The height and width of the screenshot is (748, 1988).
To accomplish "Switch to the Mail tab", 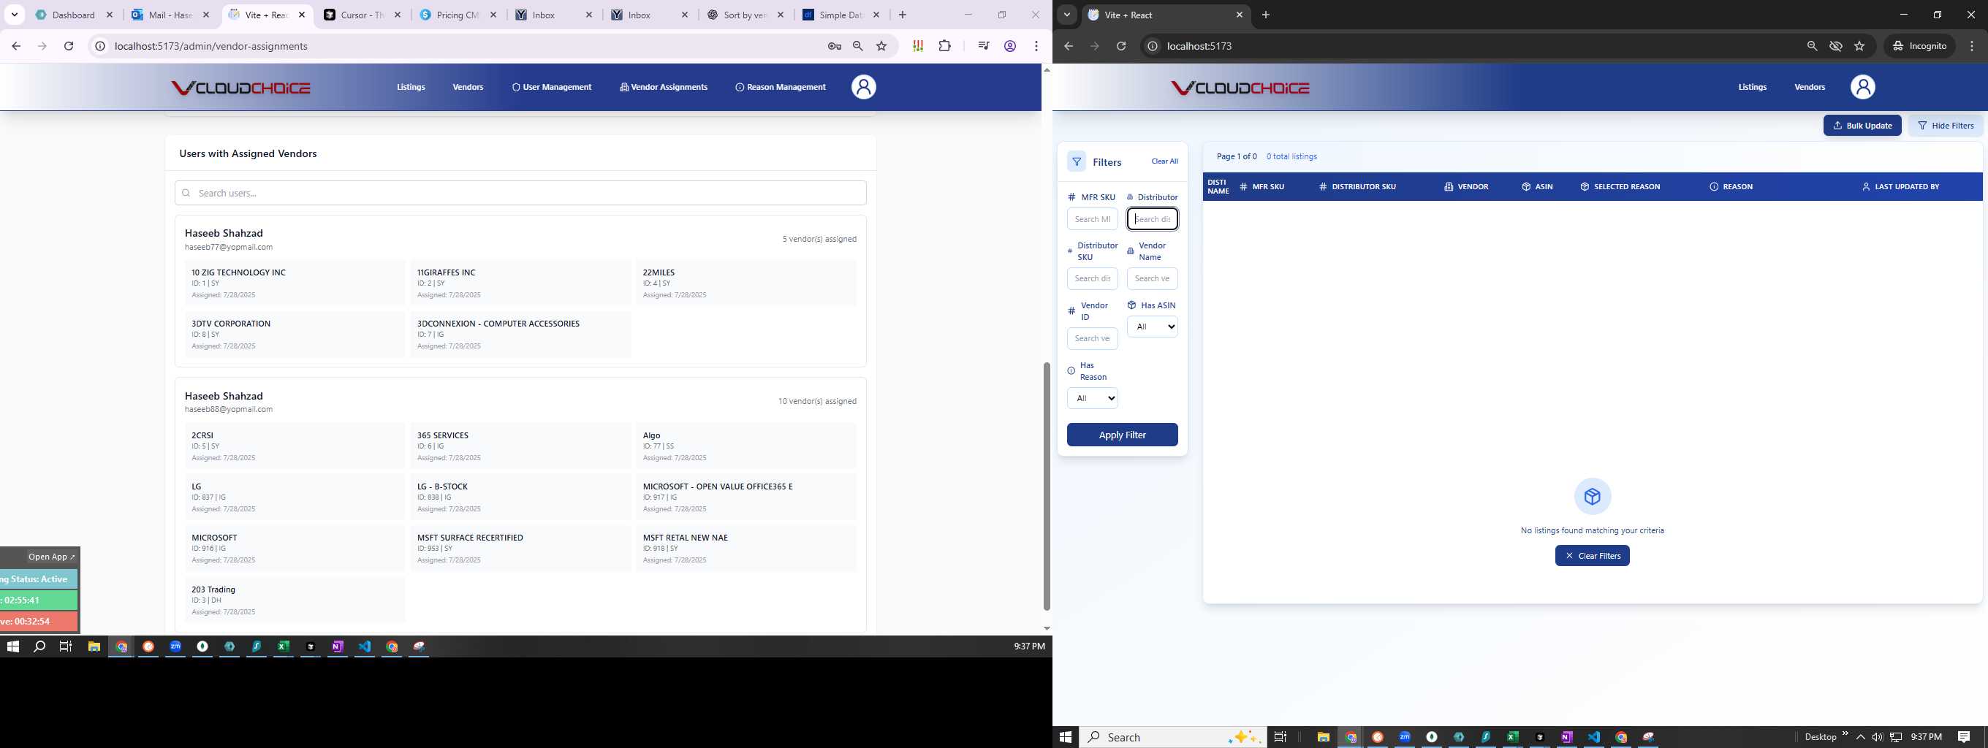I will [170, 15].
